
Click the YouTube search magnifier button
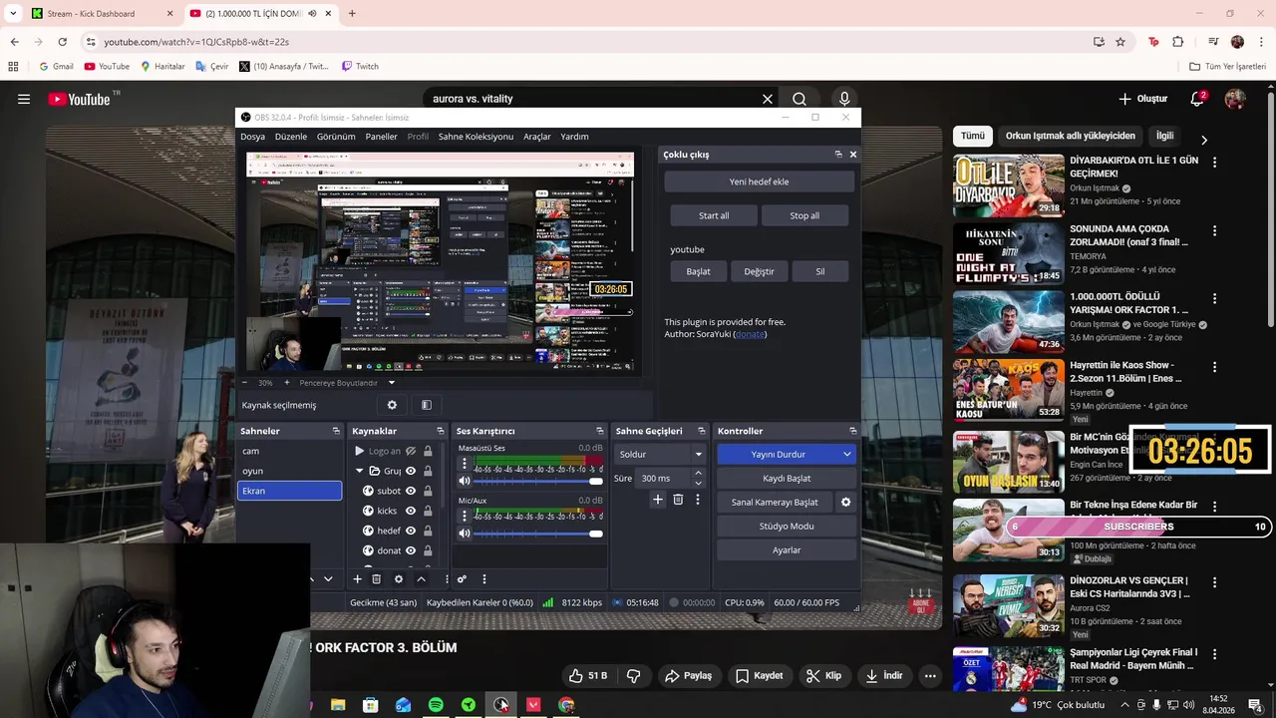tap(799, 99)
